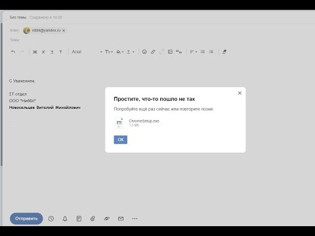The image size is (315, 236).
Task: Toggle underline Ч formatting
Action: coord(52,52)
